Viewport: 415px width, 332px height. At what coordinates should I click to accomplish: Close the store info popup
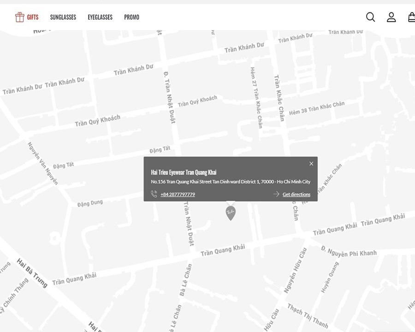pyautogui.click(x=311, y=164)
